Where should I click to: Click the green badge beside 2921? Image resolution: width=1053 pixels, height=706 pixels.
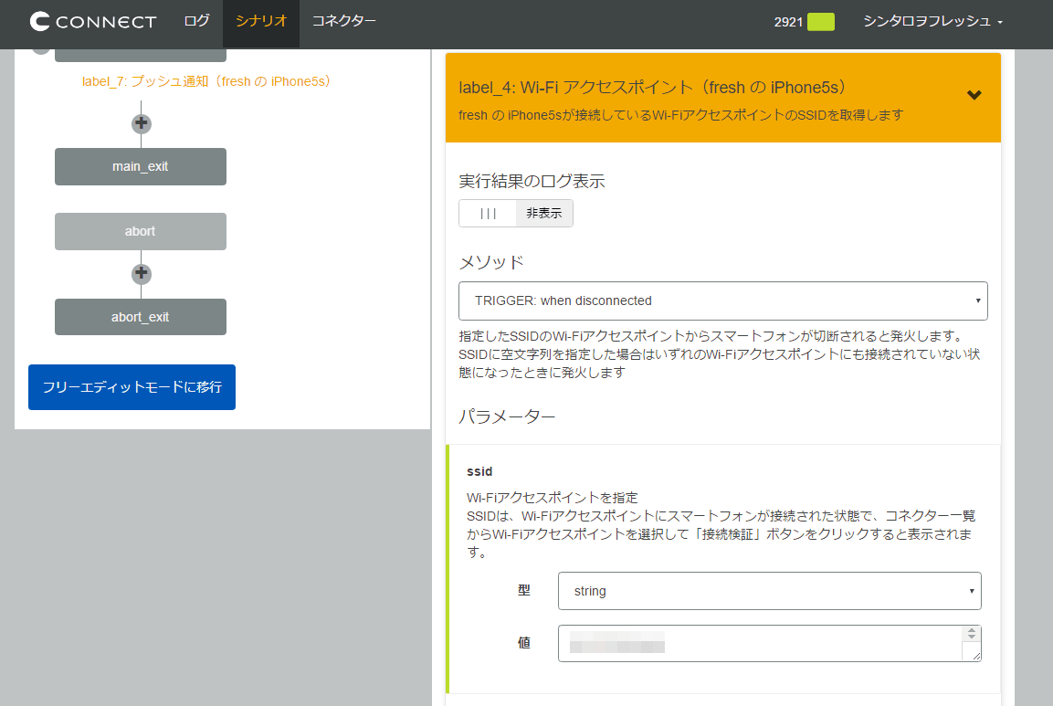(x=820, y=22)
